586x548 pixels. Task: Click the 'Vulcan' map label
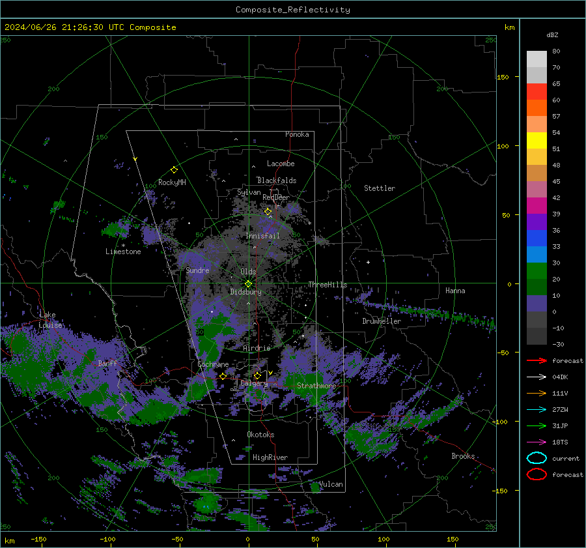[x=331, y=484]
